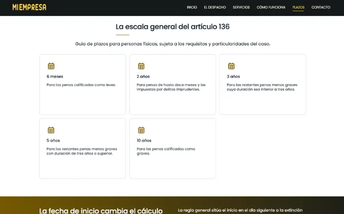
Task: Click text 'con duración de tres años o superior'
Action: [x=80, y=153]
